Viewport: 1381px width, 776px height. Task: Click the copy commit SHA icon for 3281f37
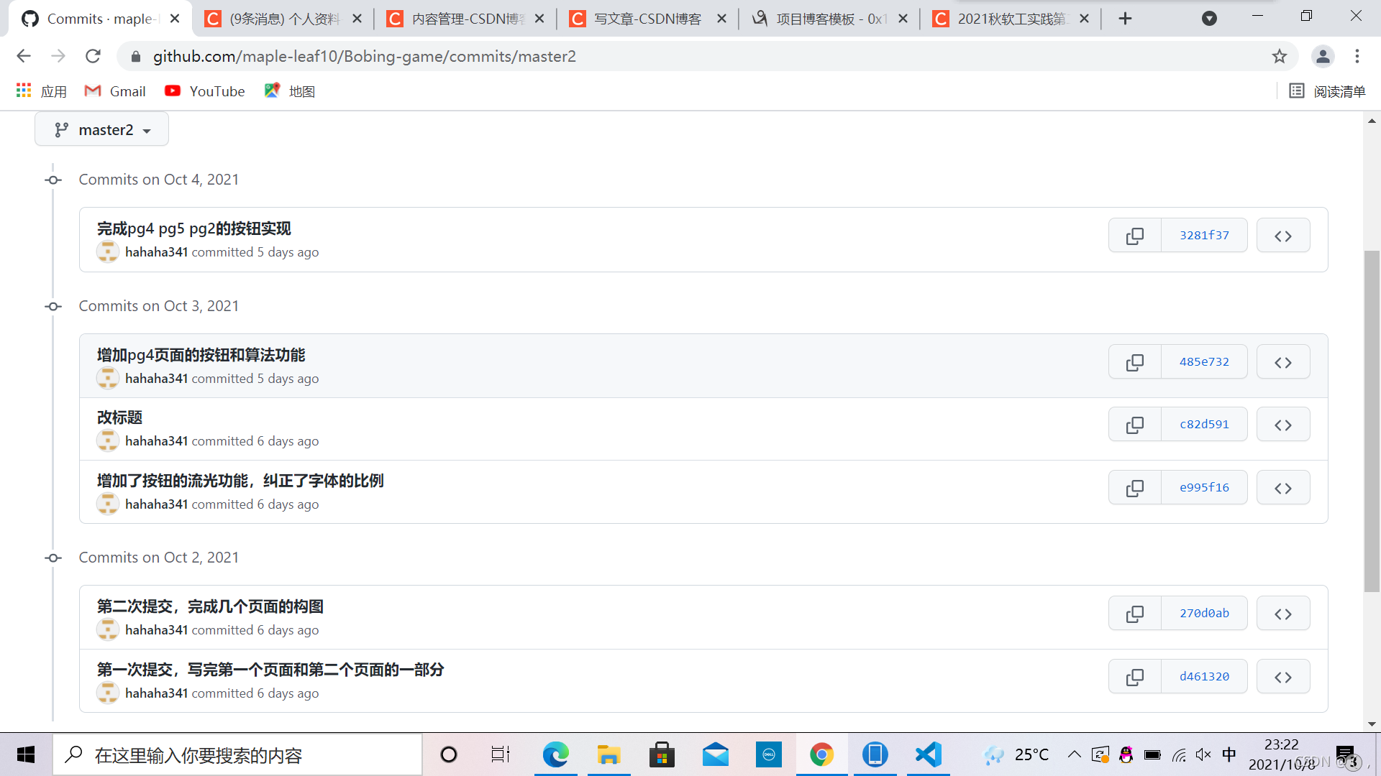(1134, 236)
